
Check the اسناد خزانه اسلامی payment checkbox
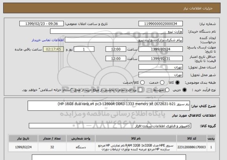point(140,90)
